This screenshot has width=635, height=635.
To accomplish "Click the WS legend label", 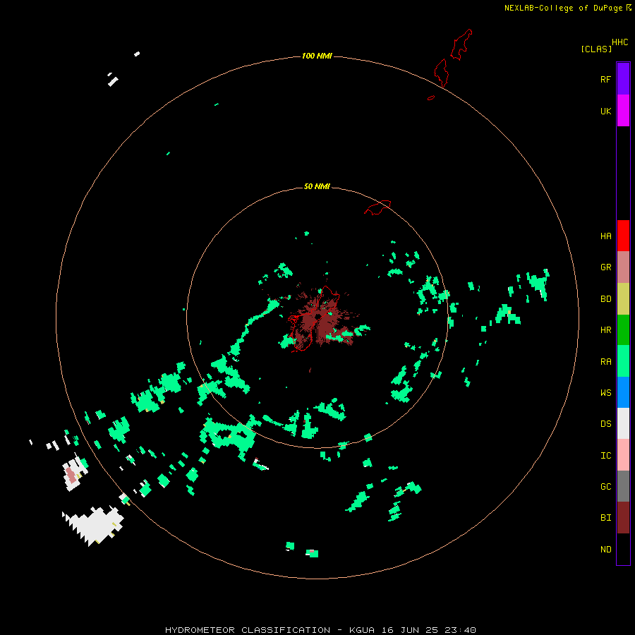I will click(605, 393).
